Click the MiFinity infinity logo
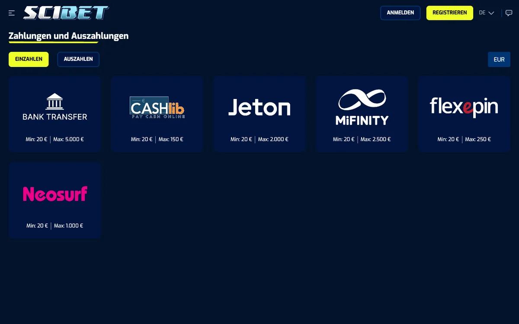The image size is (519, 324). point(362,100)
